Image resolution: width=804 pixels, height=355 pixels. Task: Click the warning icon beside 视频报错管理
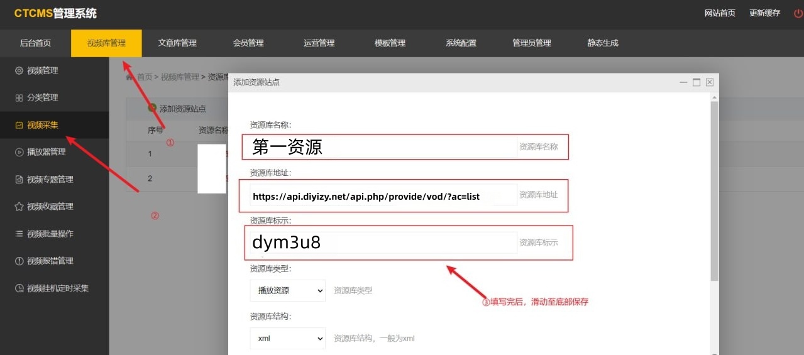(19, 261)
